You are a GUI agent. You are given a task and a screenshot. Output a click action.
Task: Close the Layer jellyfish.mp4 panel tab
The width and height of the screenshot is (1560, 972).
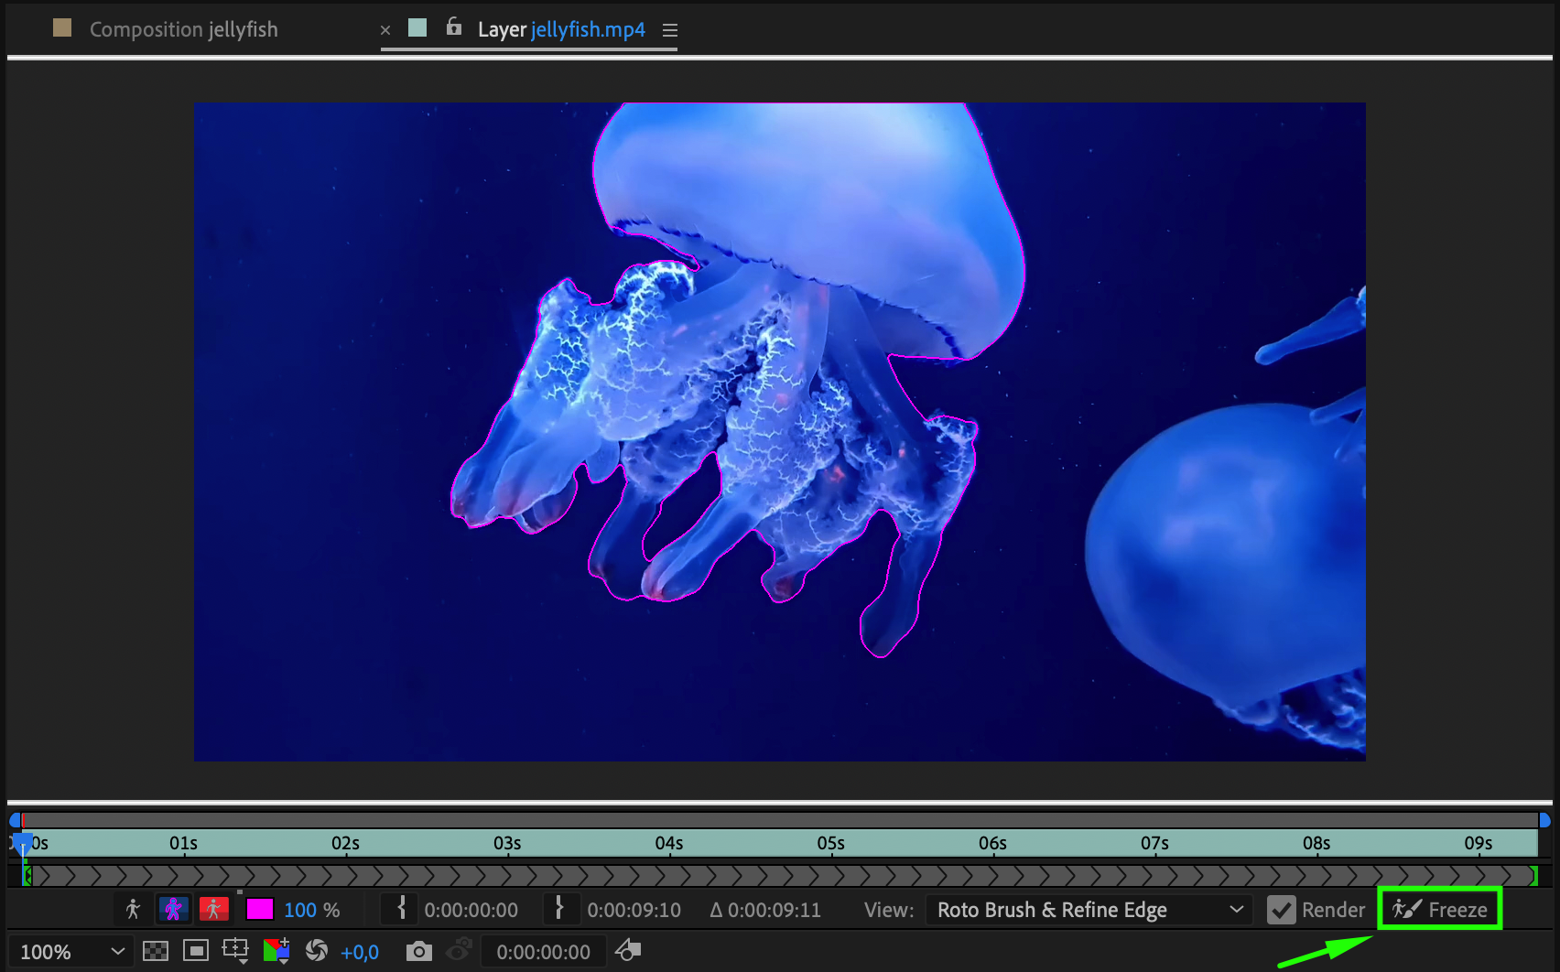point(385,30)
